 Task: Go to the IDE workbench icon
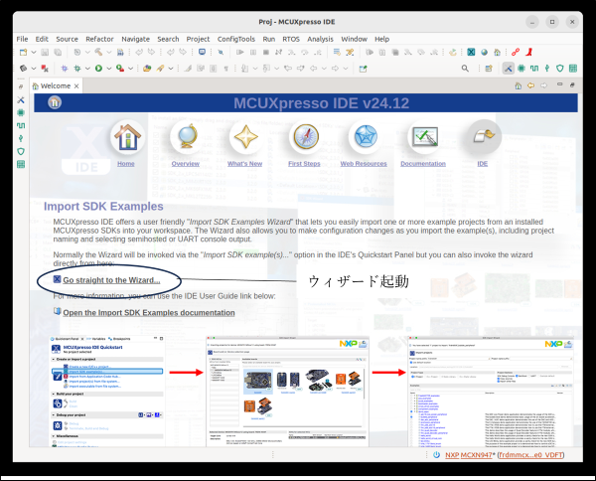[483, 138]
